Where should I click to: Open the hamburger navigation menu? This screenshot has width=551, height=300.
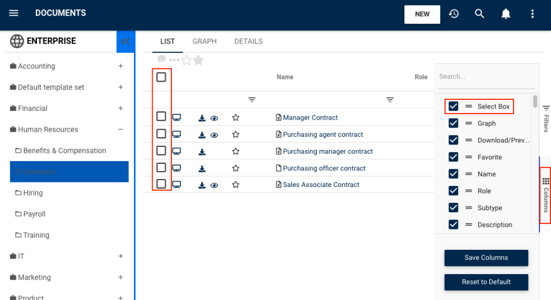pyautogui.click(x=14, y=13)
